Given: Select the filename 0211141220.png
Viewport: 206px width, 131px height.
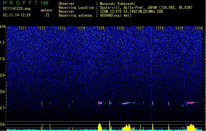Looking at the screenshot, I should coord(17,9).
